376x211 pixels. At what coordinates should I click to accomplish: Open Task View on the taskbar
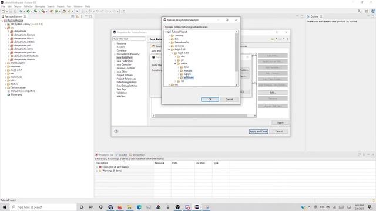(91, 207)
